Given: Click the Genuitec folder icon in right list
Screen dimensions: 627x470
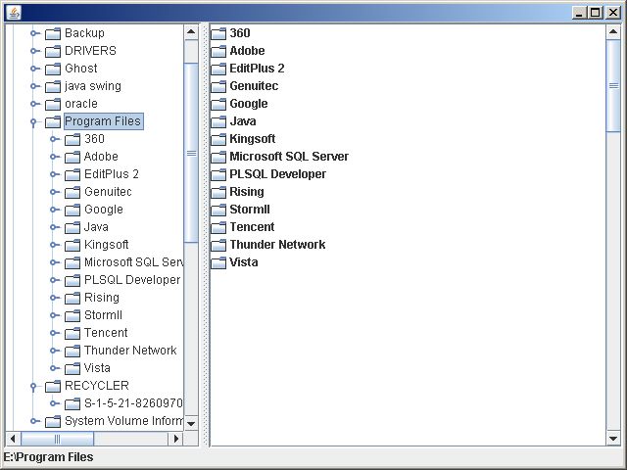Looking at the screenshot, I should [x=218, y=86].
